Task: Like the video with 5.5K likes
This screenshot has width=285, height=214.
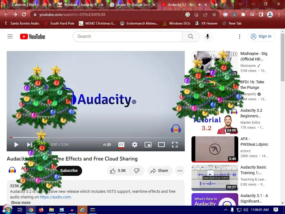Action: pyautogui.click(x=118, y=171)
